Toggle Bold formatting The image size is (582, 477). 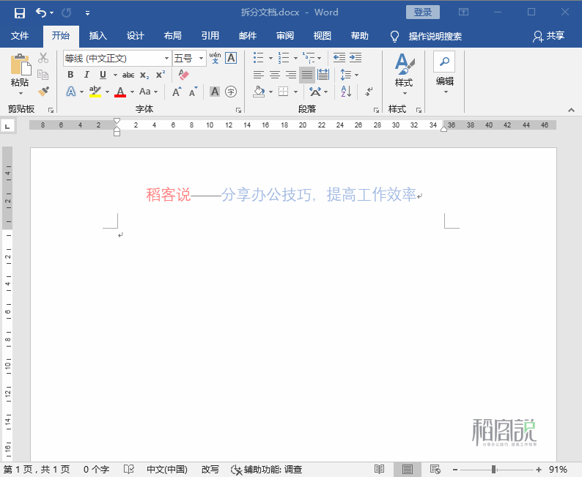[70, 75]
